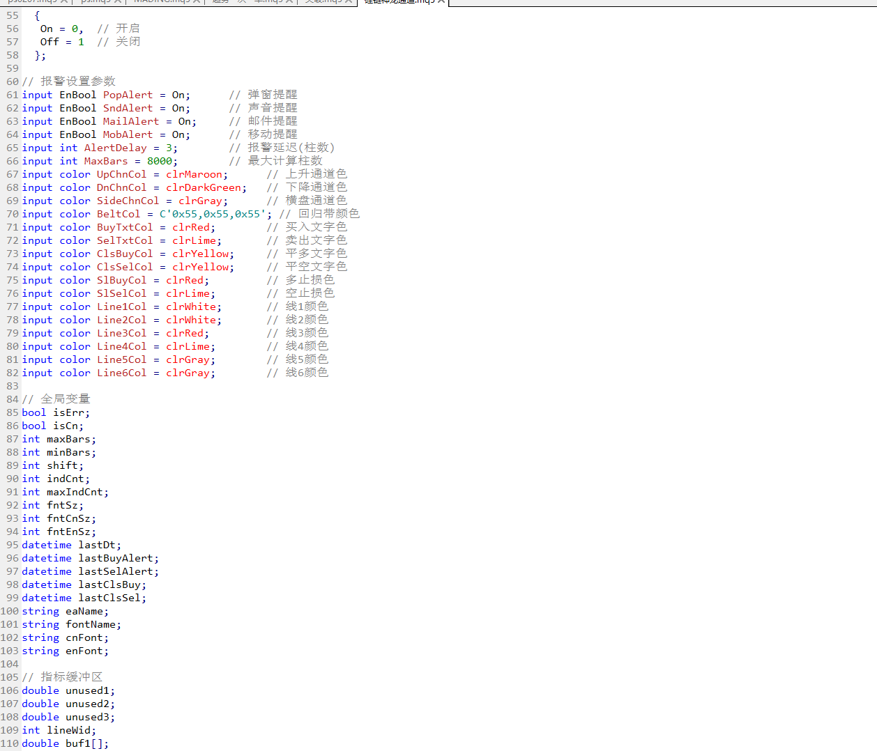The height and width of the screenshot is (751, 877).
Task: Click the comment 最大计算柱数
Action: [285, 161]
